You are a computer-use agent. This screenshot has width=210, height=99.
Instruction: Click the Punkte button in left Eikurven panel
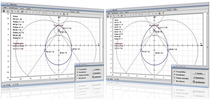(97, 69)
